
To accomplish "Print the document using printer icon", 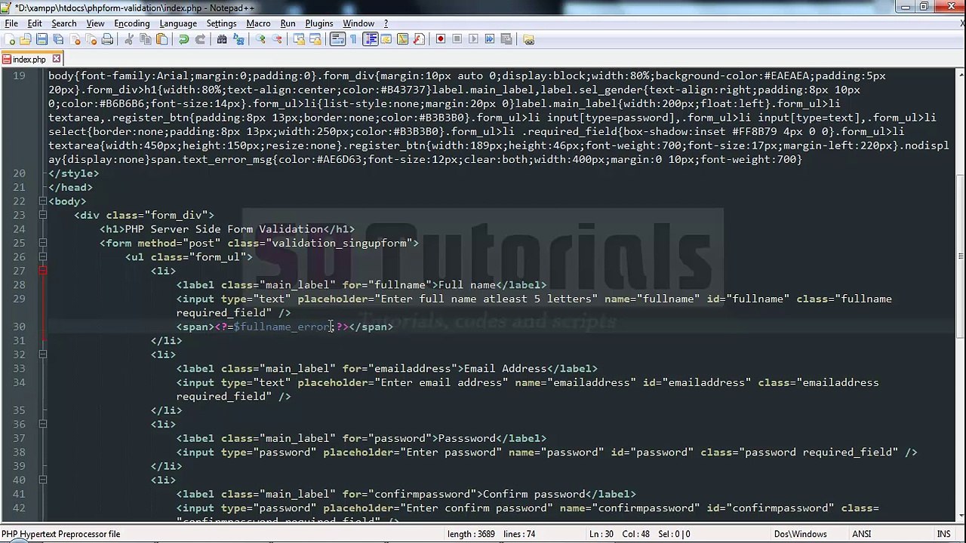I will 107,39.
